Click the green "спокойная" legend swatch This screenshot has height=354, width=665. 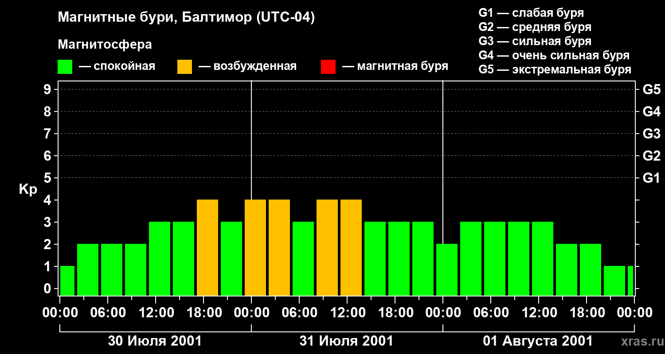pyautogui.click(x=65, y=67)
